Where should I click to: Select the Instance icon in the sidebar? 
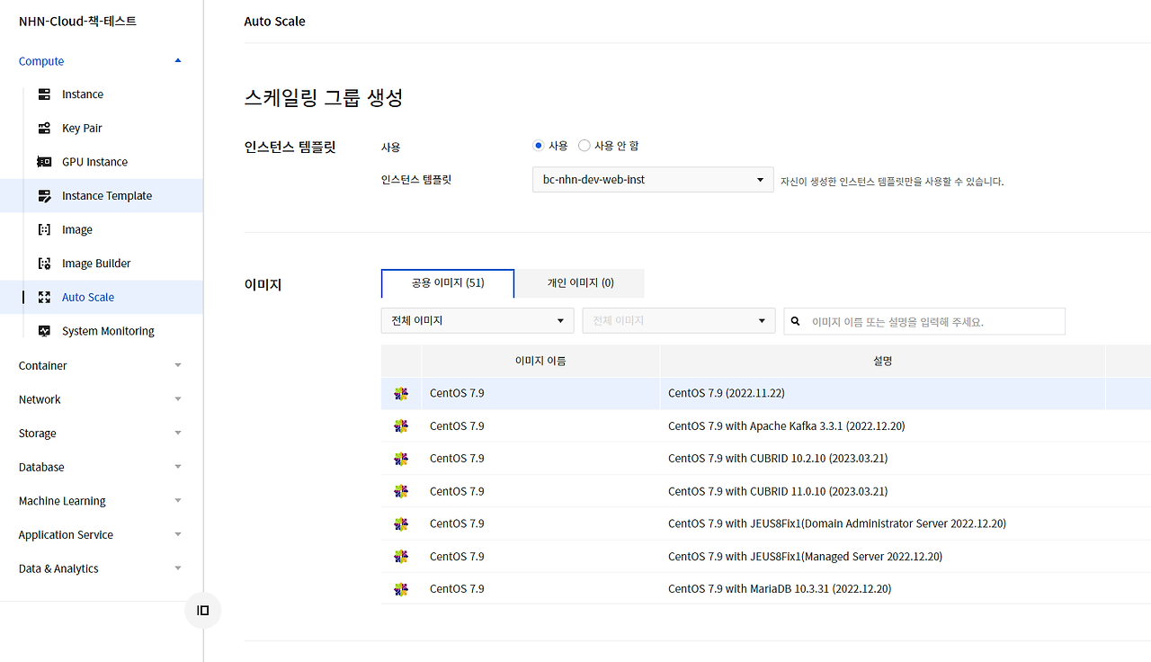44,94
